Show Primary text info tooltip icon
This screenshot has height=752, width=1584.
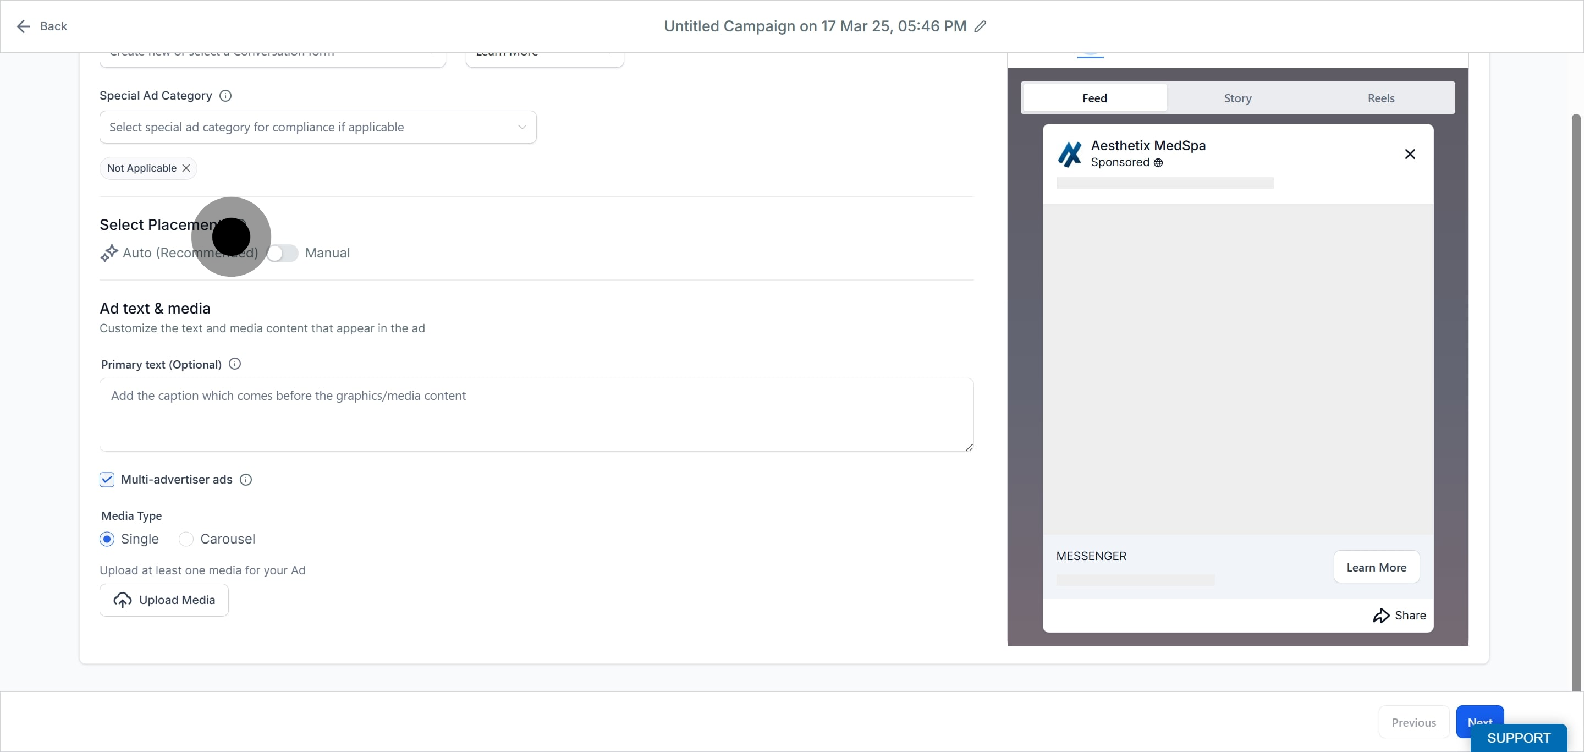pos(235,364)
